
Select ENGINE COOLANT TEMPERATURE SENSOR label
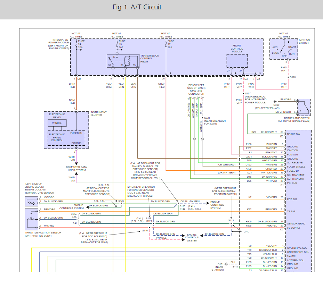[39, 191]
